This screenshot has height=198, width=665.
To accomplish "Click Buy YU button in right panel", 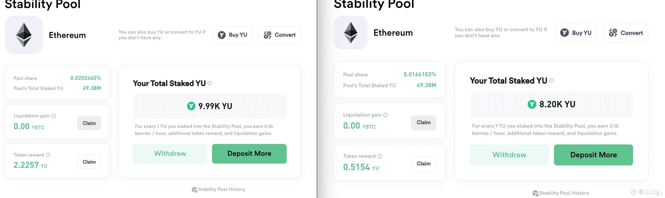I will click(576, 33).
